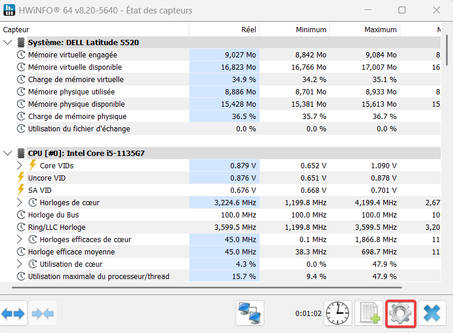
Task: Close sensors with the blue X button
Action: [x=432, y=313]
